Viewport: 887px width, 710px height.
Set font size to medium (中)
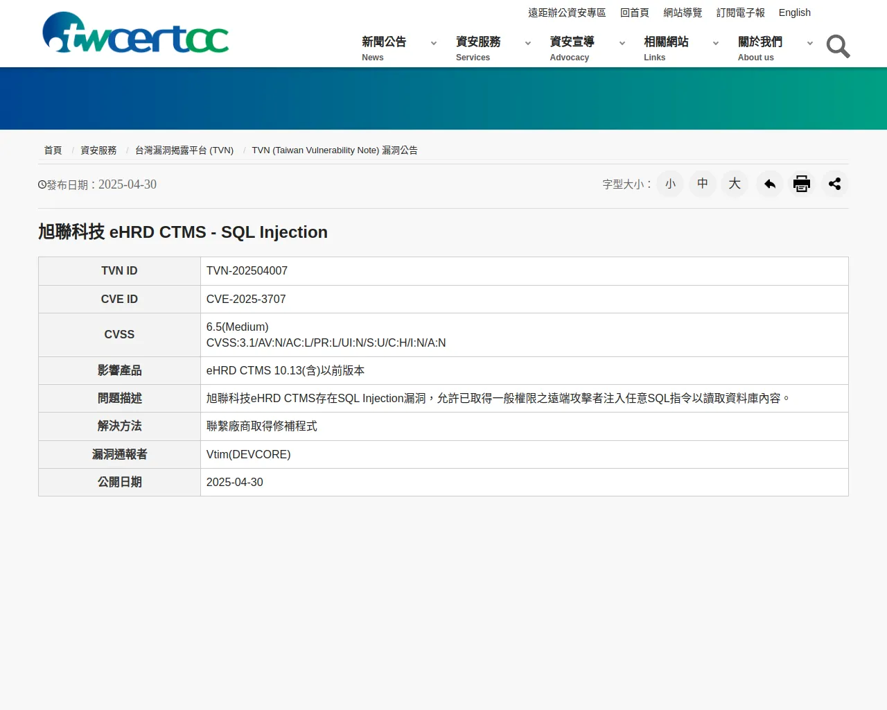[703, 184]
